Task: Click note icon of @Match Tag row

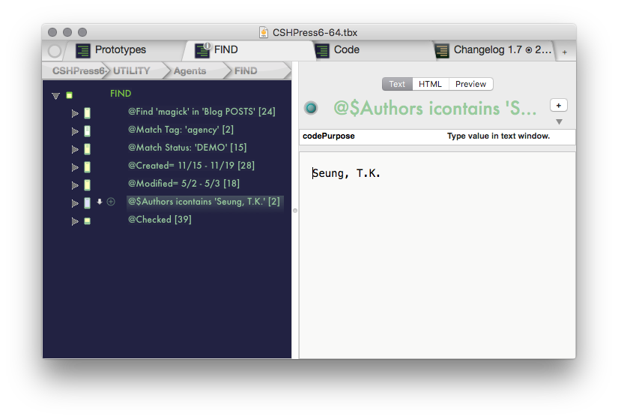Action: coord(87,131)
